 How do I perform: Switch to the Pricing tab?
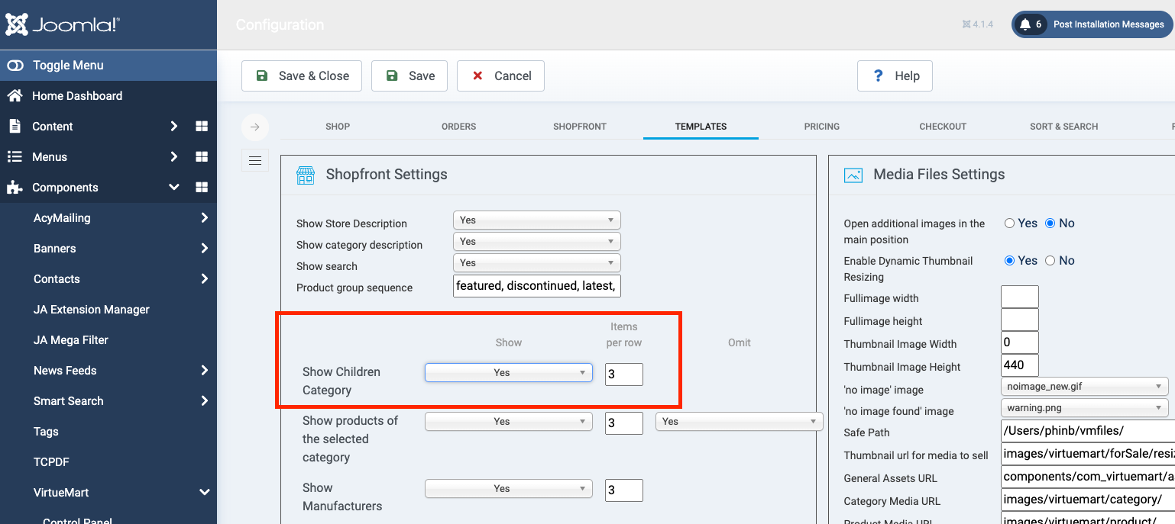coord(821,127)
